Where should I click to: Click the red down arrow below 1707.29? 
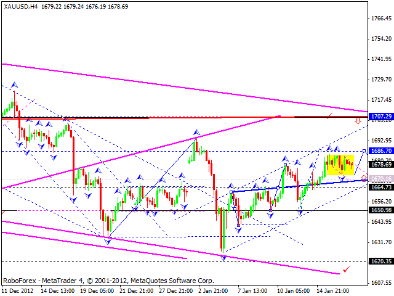coord(358,121)
